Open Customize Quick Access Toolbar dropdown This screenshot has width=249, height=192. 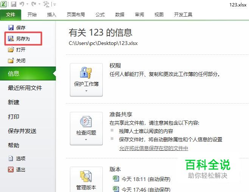pos(54,5)
